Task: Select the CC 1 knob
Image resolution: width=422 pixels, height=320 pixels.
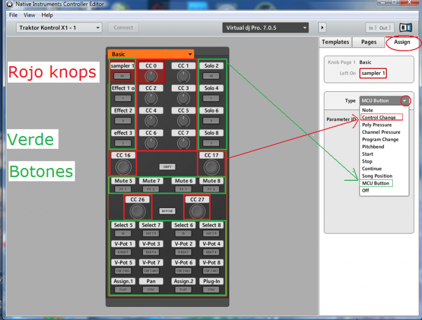Action: coord(184,76)
